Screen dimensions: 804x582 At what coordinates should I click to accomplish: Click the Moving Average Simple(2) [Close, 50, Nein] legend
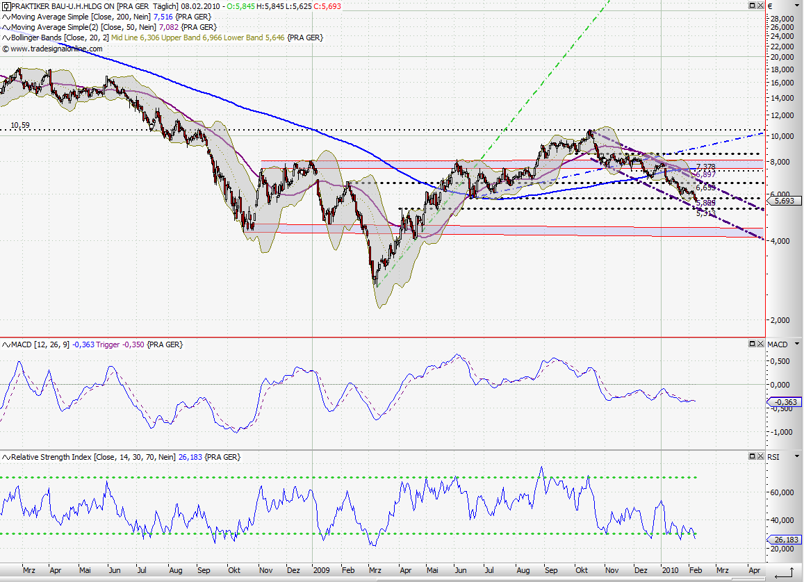click(83, 27)
